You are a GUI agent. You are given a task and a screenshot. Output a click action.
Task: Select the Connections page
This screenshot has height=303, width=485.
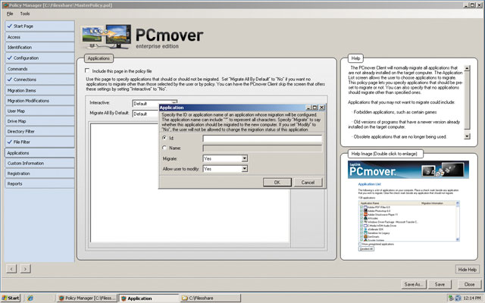(39, 80)
